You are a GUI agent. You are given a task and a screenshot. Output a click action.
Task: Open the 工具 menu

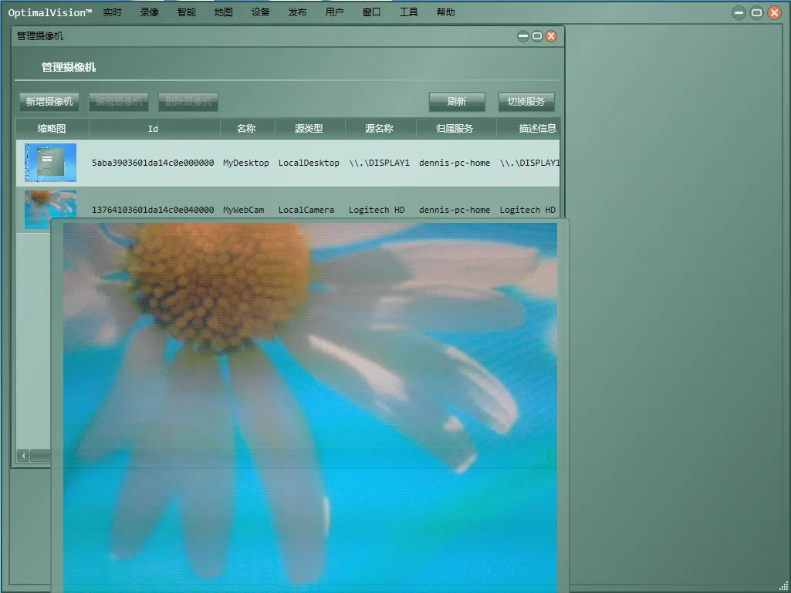tap(408, 12)
